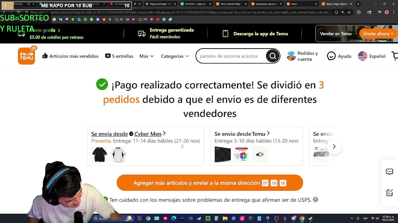
Task: Click the Entrega garantizada box icon
Action: pos(141,33)
